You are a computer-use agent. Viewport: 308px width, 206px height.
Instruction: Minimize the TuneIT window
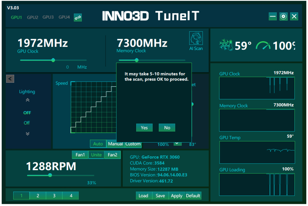coord(273,17)
